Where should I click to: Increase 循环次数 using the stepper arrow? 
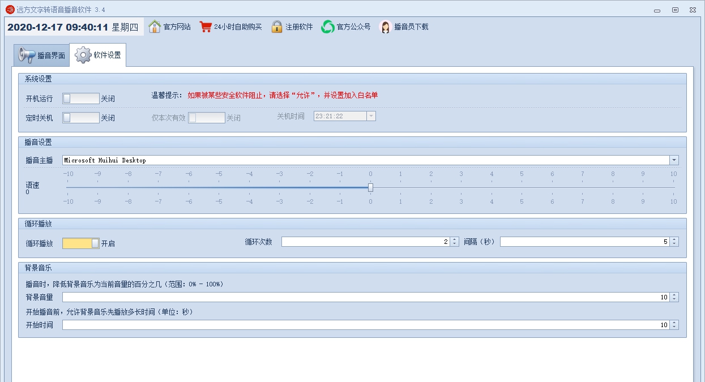[454, 238]
